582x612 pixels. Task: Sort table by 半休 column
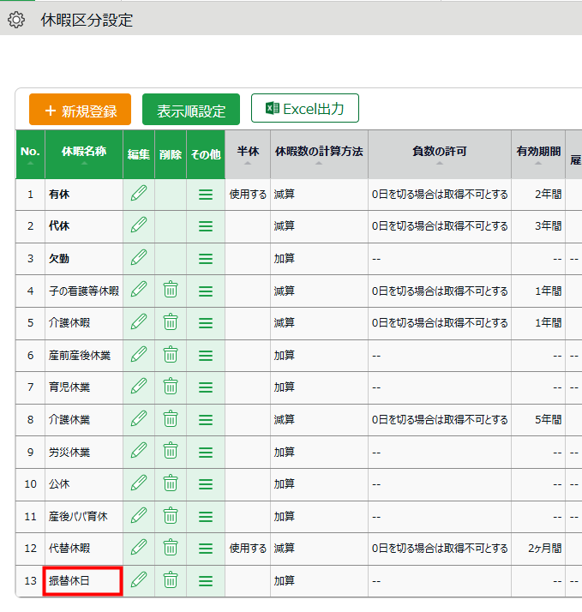tap(248, 154)
